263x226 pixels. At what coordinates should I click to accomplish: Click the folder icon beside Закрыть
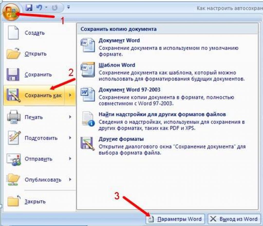coord(14,201)
